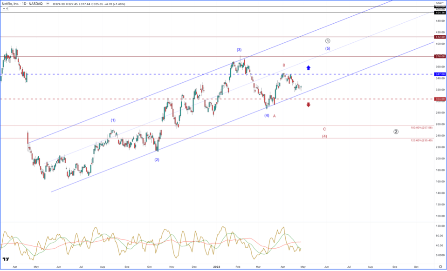This screenshot has height=271, width=447.
Task: Open the USD currency dropdown
Action: coord(439,3)
